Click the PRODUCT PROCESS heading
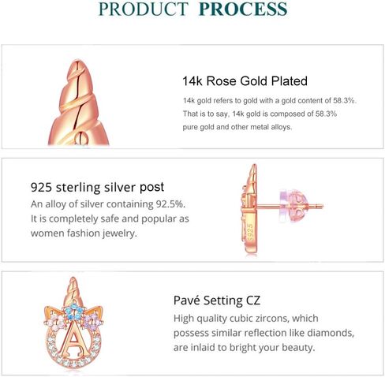The height and width of the screenshot is (377, 385). tap(192, 9)
